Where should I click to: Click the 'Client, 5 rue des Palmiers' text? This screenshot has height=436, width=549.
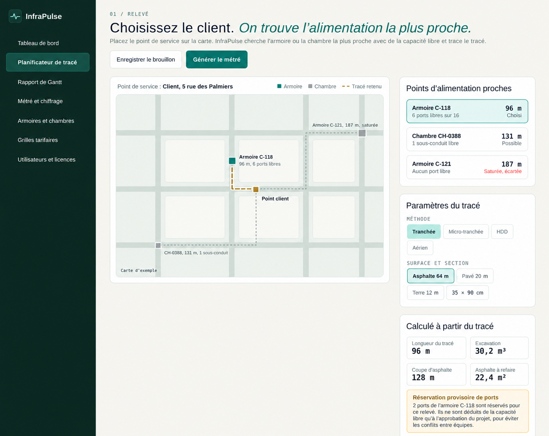point(198,87)
